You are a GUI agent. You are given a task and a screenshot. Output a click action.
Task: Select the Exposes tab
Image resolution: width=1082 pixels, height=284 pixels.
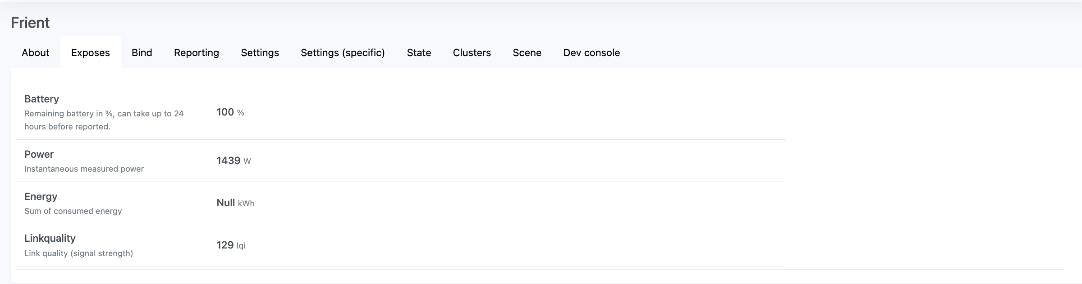click(x=90, y=53)
